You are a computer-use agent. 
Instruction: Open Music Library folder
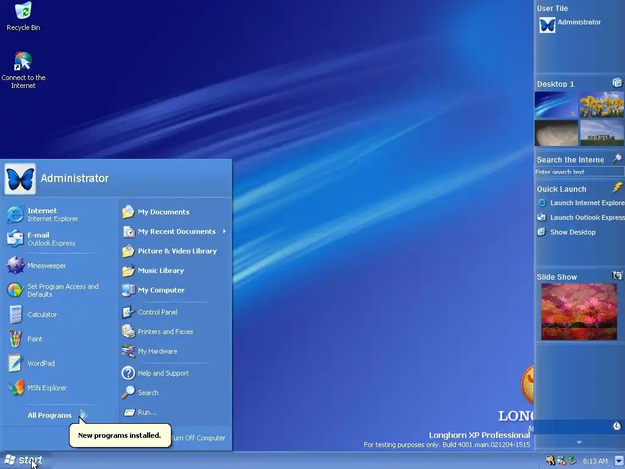pos(153,271)
